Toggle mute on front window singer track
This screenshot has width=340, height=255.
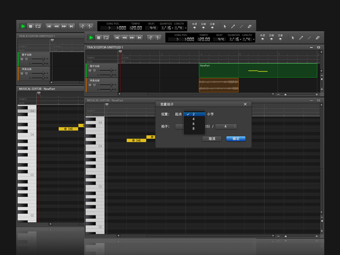[89, 70]
